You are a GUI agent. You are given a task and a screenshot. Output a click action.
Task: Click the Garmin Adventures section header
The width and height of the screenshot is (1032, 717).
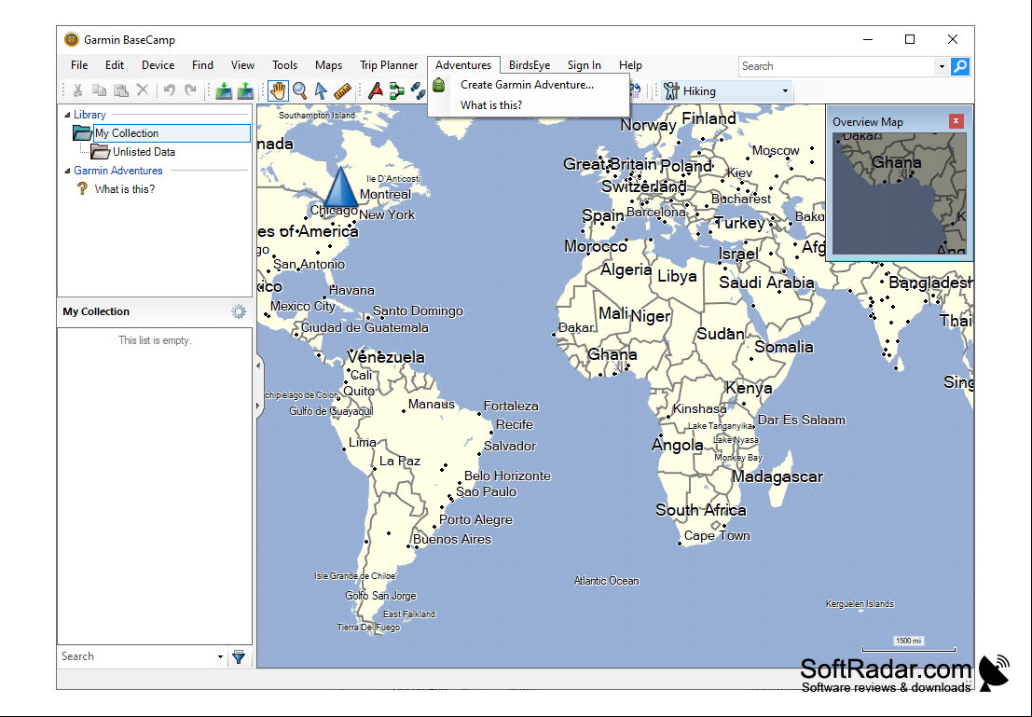coord(117,171)
